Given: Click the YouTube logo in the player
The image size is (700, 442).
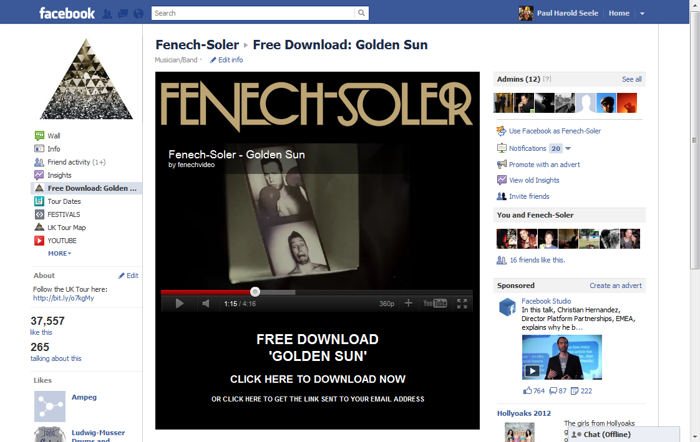Looking at the screenshot, I should click(x=435, y=304).
